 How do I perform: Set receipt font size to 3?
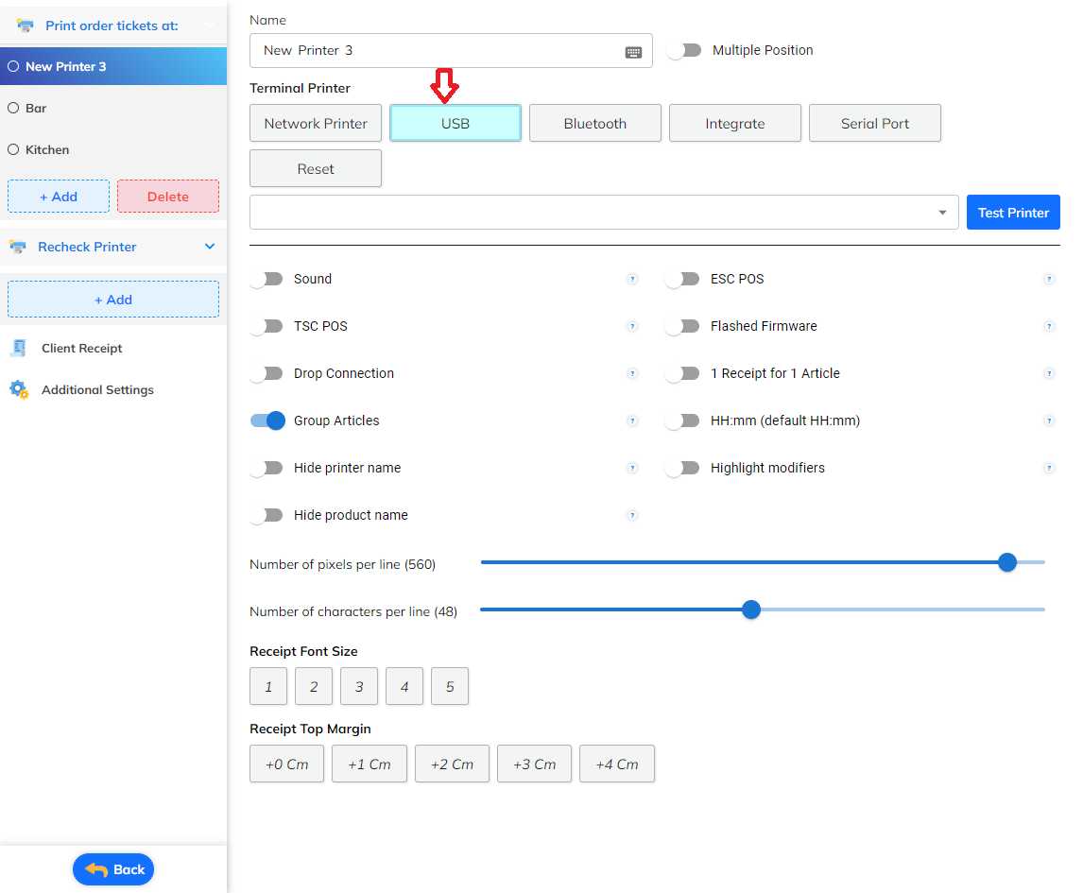[359, 686]
